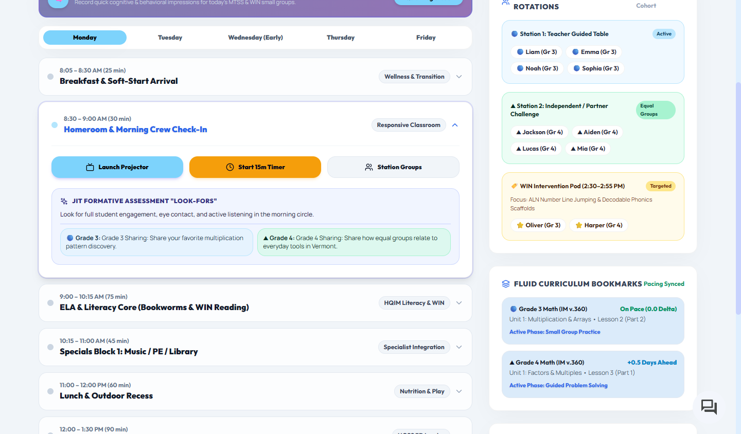Expand the Breakfast & Soft-Start Arrival block
The width and height of the screenshot is (741, 434).
pyautogui.click(x=459, y=77)
